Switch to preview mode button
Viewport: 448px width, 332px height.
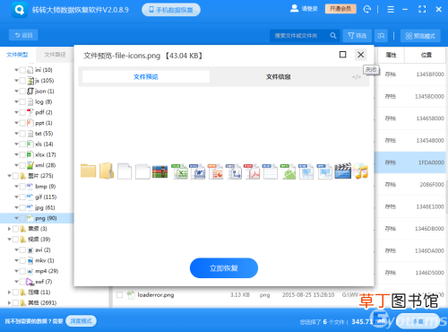pyautogui.click(x=420, y=36)
